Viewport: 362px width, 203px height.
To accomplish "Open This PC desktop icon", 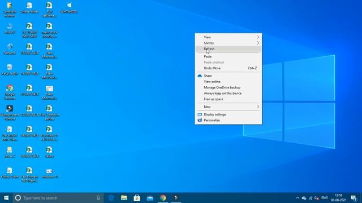I will click(10, 29).
